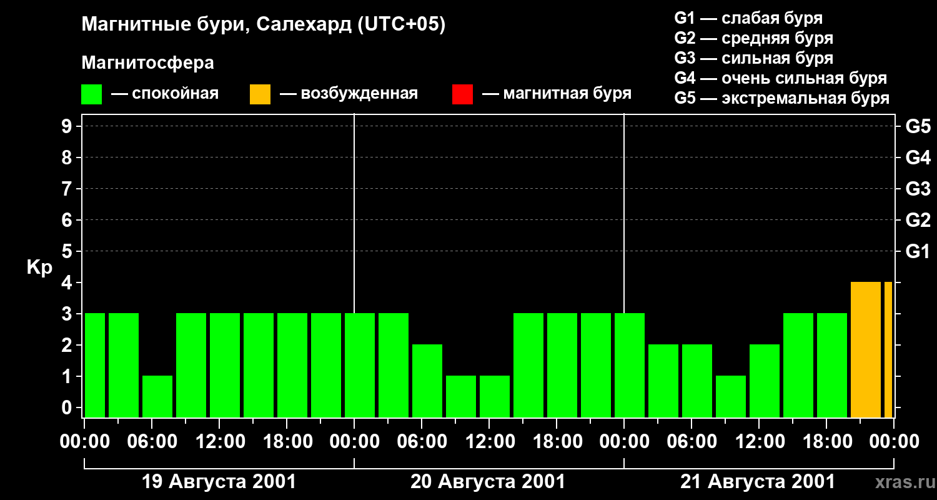Select the chart title 'Магнитные бури, Салехард (UTC+05)'
Screen dimensions: 937x500
click(263, 26)
